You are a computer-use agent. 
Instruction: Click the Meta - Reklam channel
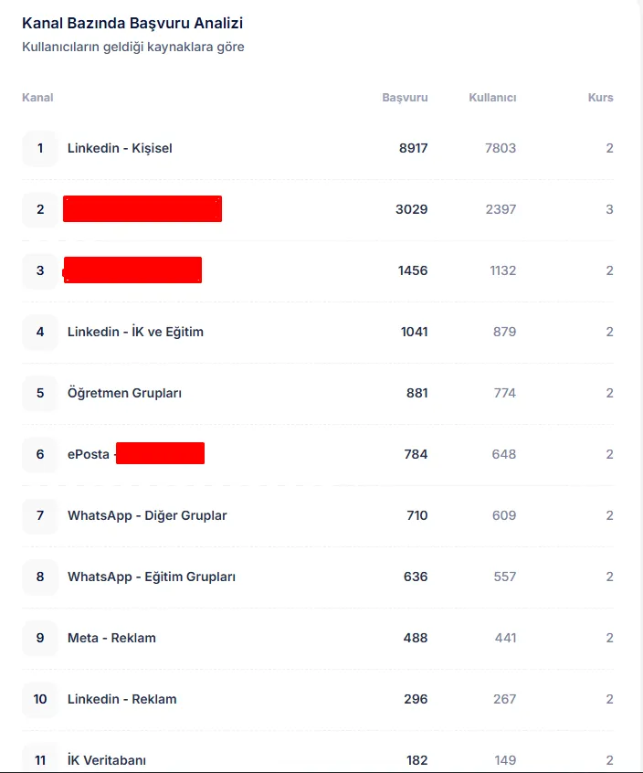(x=111, y=638)
